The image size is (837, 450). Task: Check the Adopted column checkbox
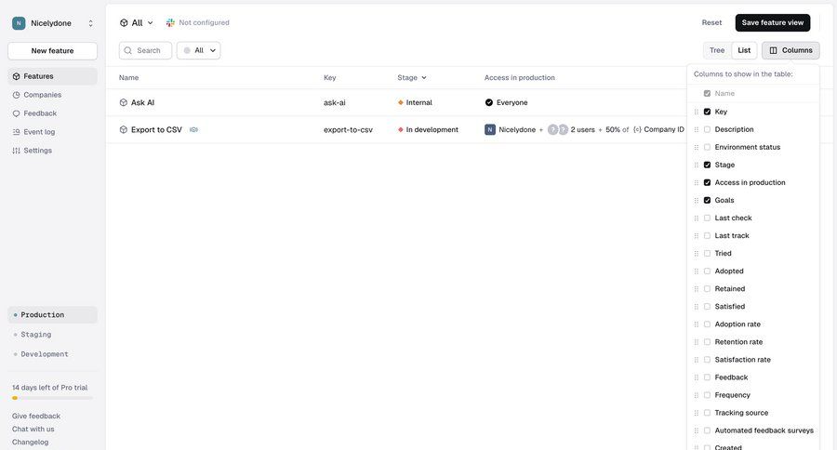[x=708, y=271]
